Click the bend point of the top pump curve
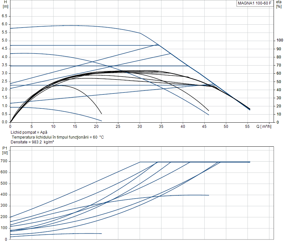The height and width of the screenshot is (245, 284). [140, 33]
